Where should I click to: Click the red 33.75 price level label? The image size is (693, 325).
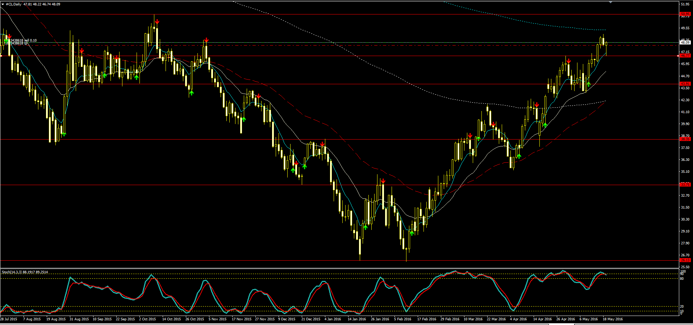click(x=685, y=185)
